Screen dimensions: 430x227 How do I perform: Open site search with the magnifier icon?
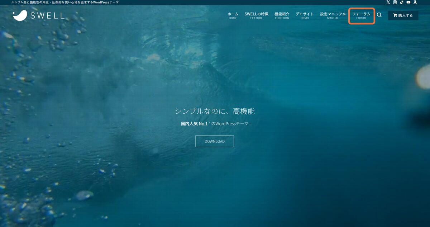(380, 15)
